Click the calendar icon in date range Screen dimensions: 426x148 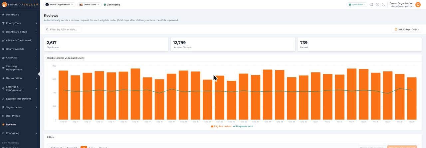pos(396,29)
